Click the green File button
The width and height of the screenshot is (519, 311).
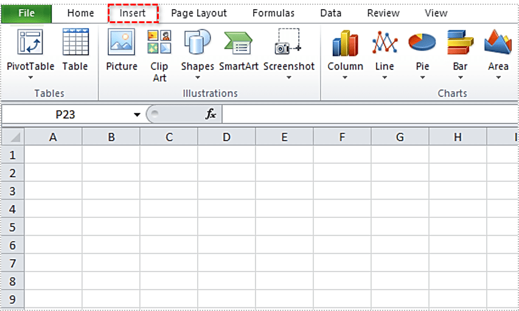click(26, 13)
